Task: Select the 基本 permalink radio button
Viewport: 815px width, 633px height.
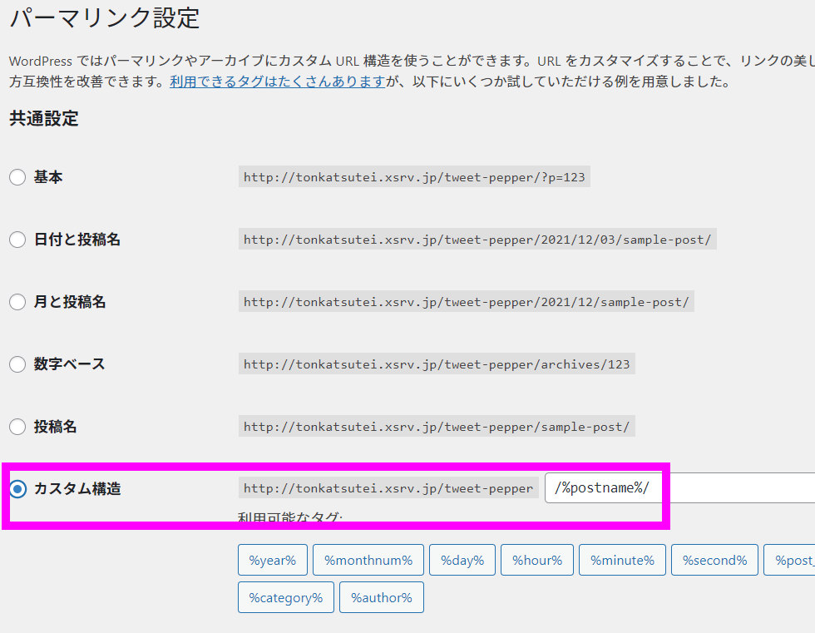Action: 17,177
